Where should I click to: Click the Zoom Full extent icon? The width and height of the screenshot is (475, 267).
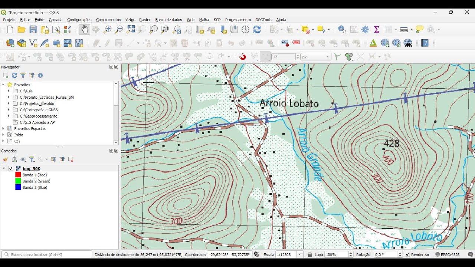pyautogui.click(x=131, y=30)
